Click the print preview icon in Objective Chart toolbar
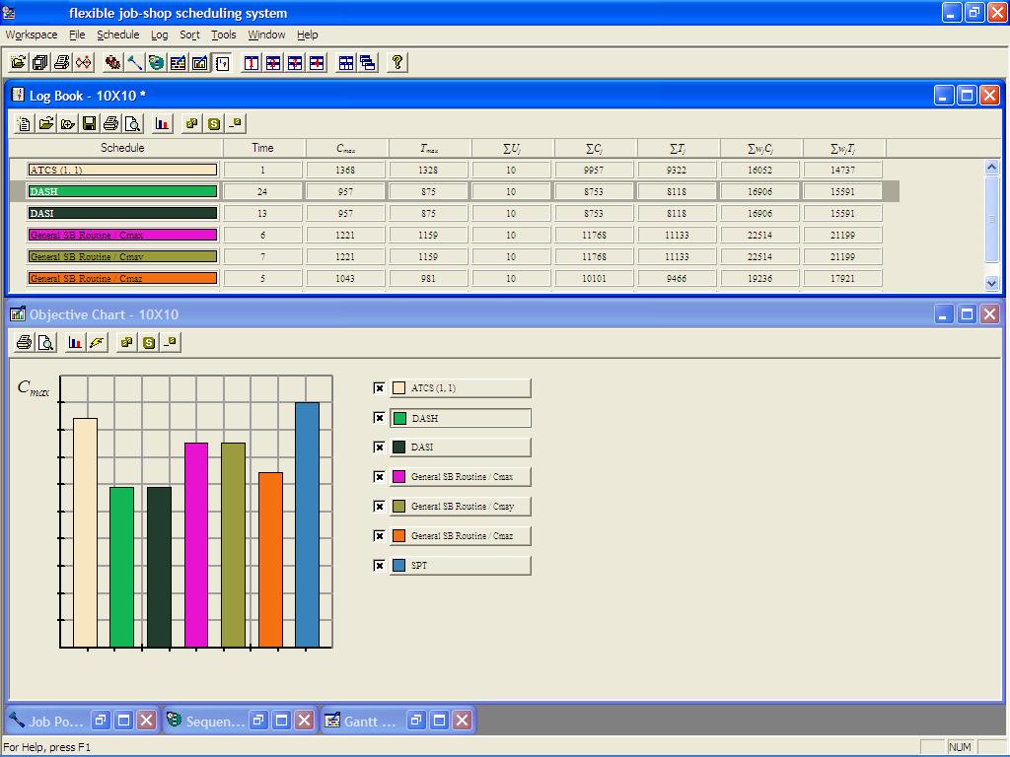Viewport: 1010px width, 757px height. pos(46,342)
